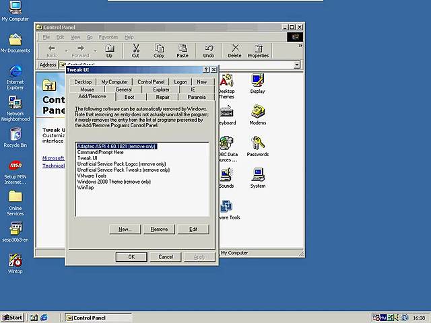
Task: Open the Address bar dropdown
Action: click(297, 65)
